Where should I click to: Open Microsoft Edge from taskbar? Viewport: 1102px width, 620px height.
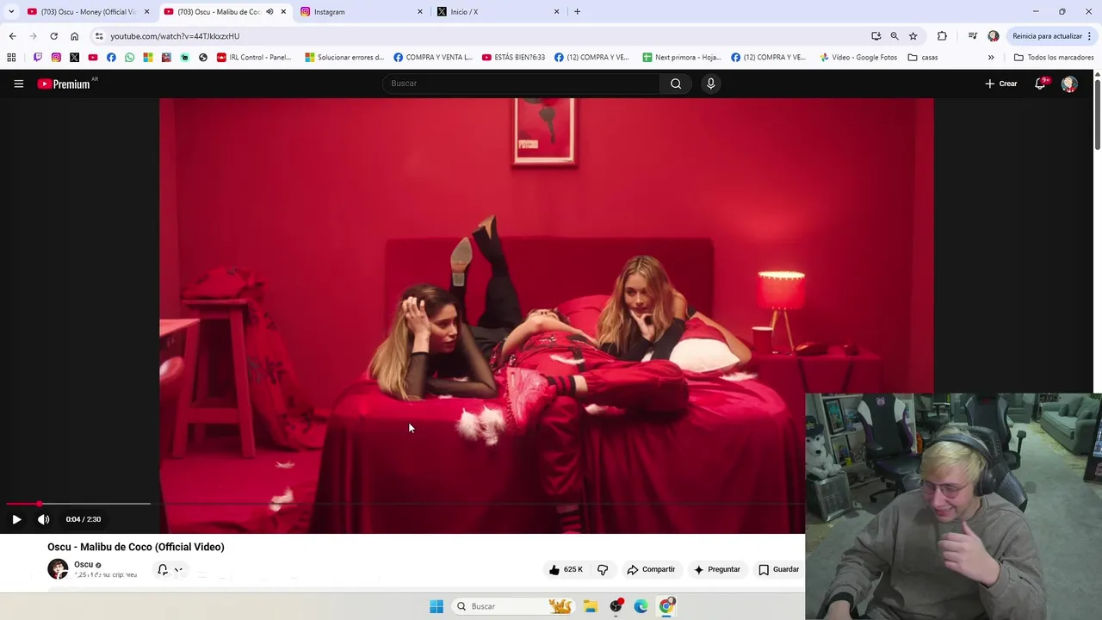coord(641,606)
